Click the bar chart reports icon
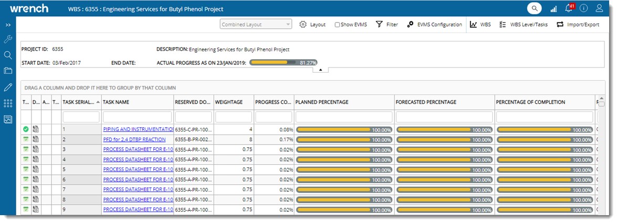Screen dimensions: 617x223 tap(554, 9)
